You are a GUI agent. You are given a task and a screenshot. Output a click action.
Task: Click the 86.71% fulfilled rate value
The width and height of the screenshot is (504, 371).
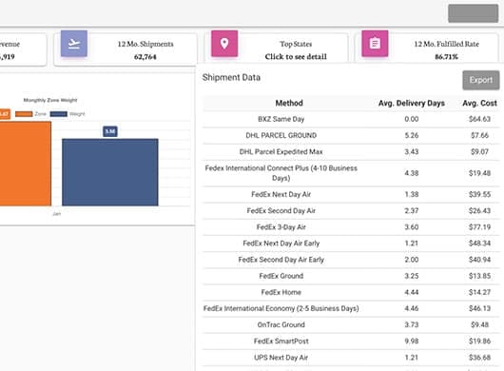point(446,57)
